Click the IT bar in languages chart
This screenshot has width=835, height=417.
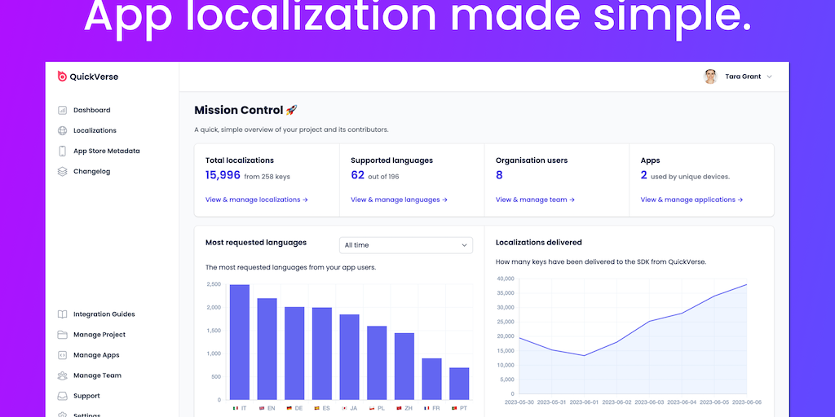pyautogui.click(x=240, y=342)
